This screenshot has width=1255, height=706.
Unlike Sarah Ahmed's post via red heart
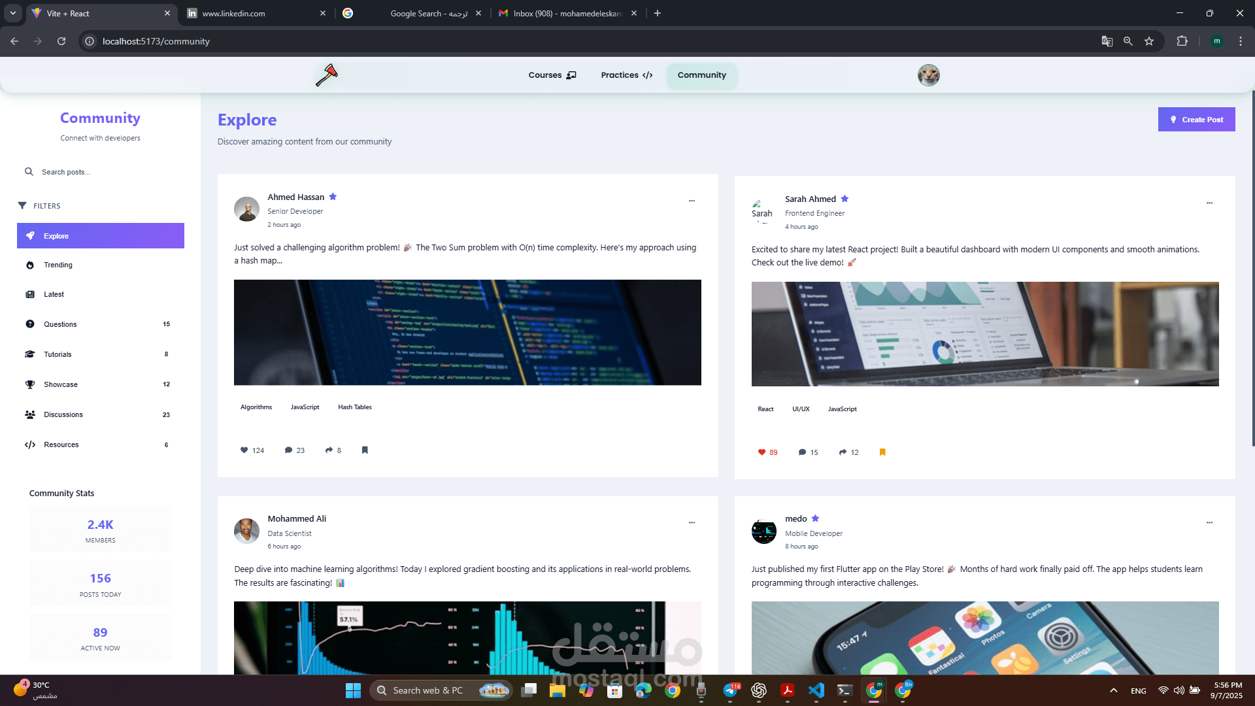761,452
